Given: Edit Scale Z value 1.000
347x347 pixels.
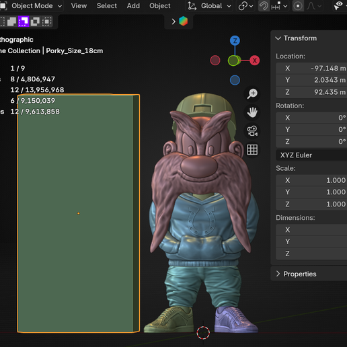Looking at the screenshot, I should coord(311,204).
